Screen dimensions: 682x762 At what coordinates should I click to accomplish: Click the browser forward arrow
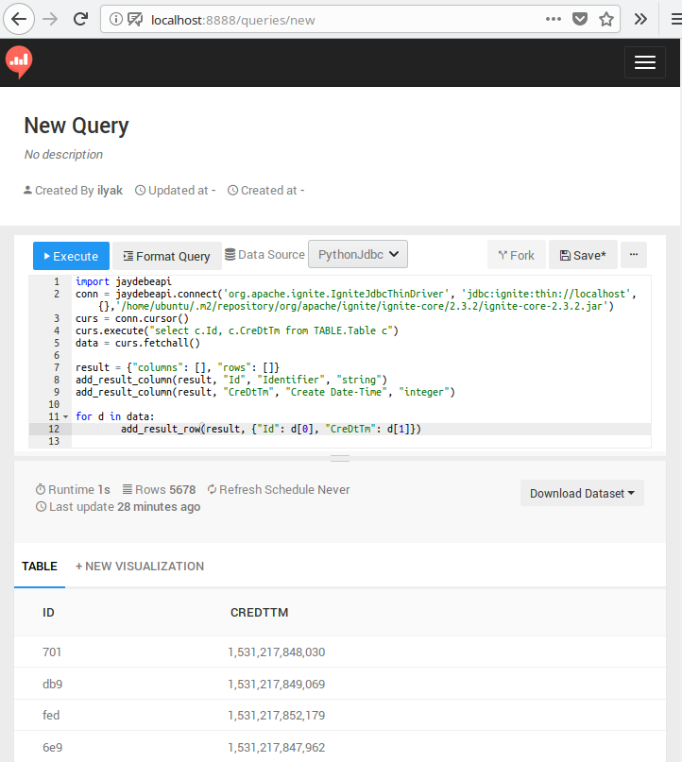(x=49, y=20)
